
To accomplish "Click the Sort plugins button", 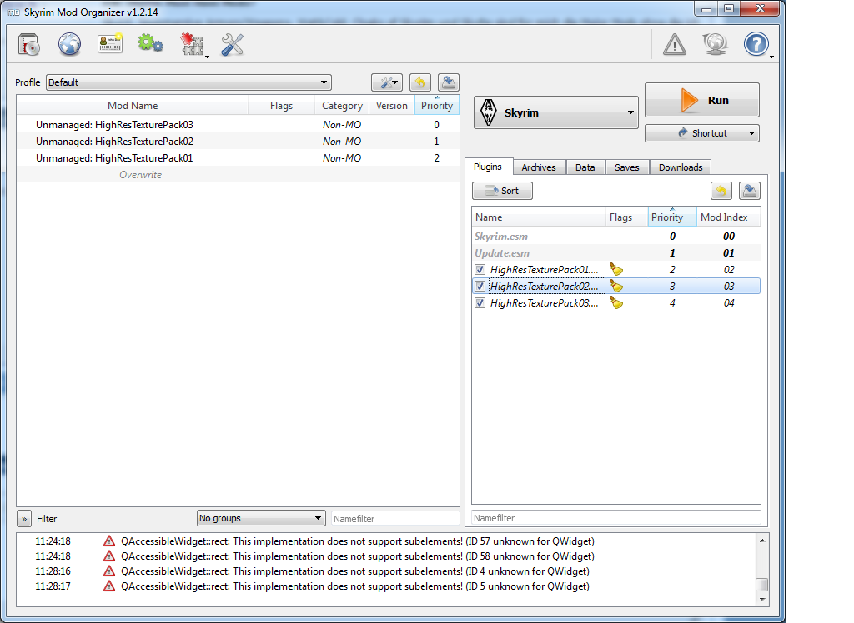I will point(502,191).
